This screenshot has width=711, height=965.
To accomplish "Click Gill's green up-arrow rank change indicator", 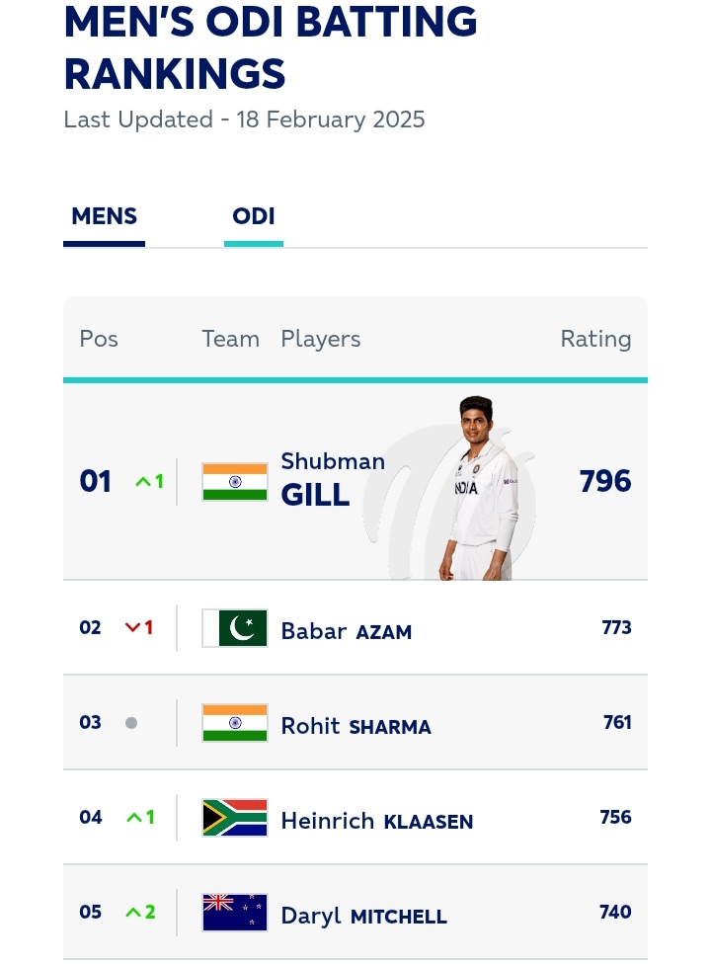I will click(x=149, y=482).
